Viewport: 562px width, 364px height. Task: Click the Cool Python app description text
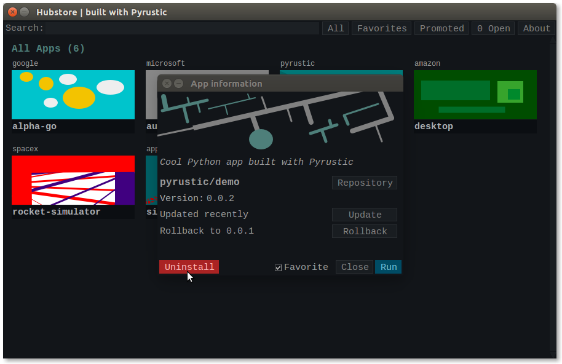tap(256, 162)
